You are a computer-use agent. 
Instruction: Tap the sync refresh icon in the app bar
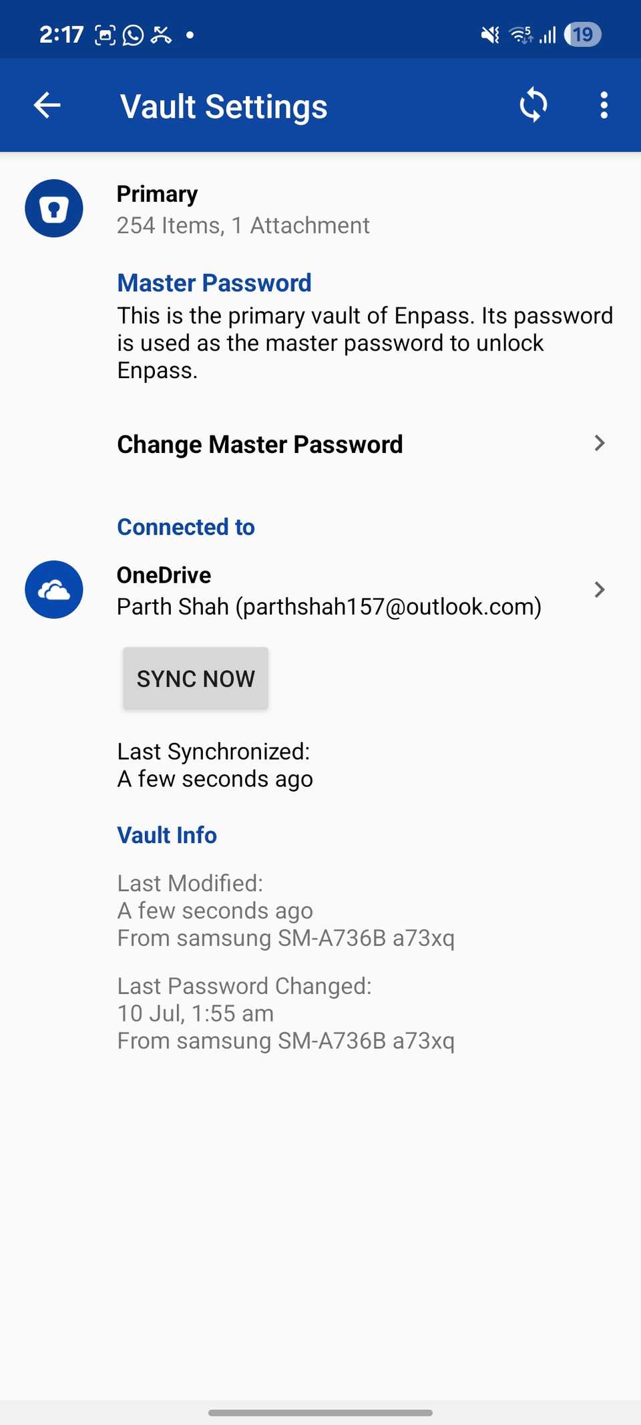point(533,105)
